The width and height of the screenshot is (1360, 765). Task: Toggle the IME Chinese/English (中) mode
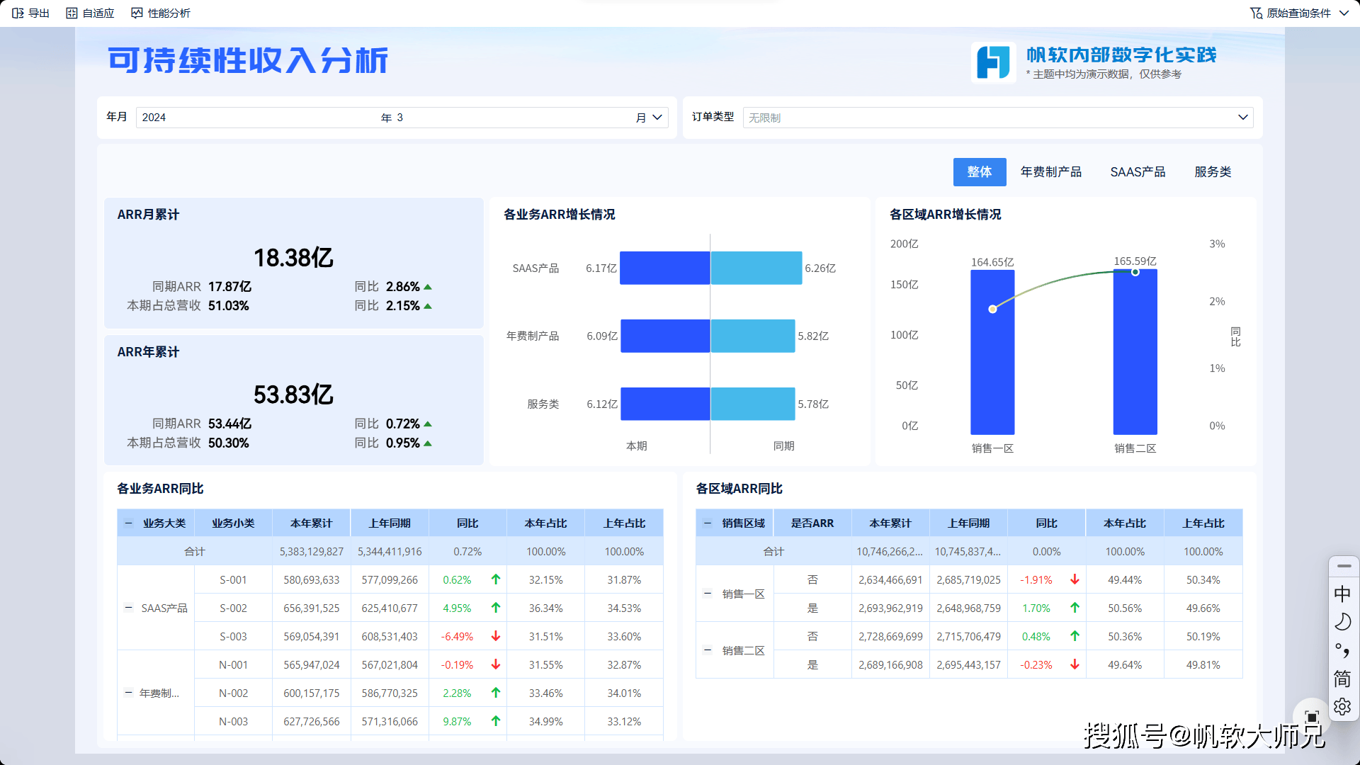coord(1342,594)
